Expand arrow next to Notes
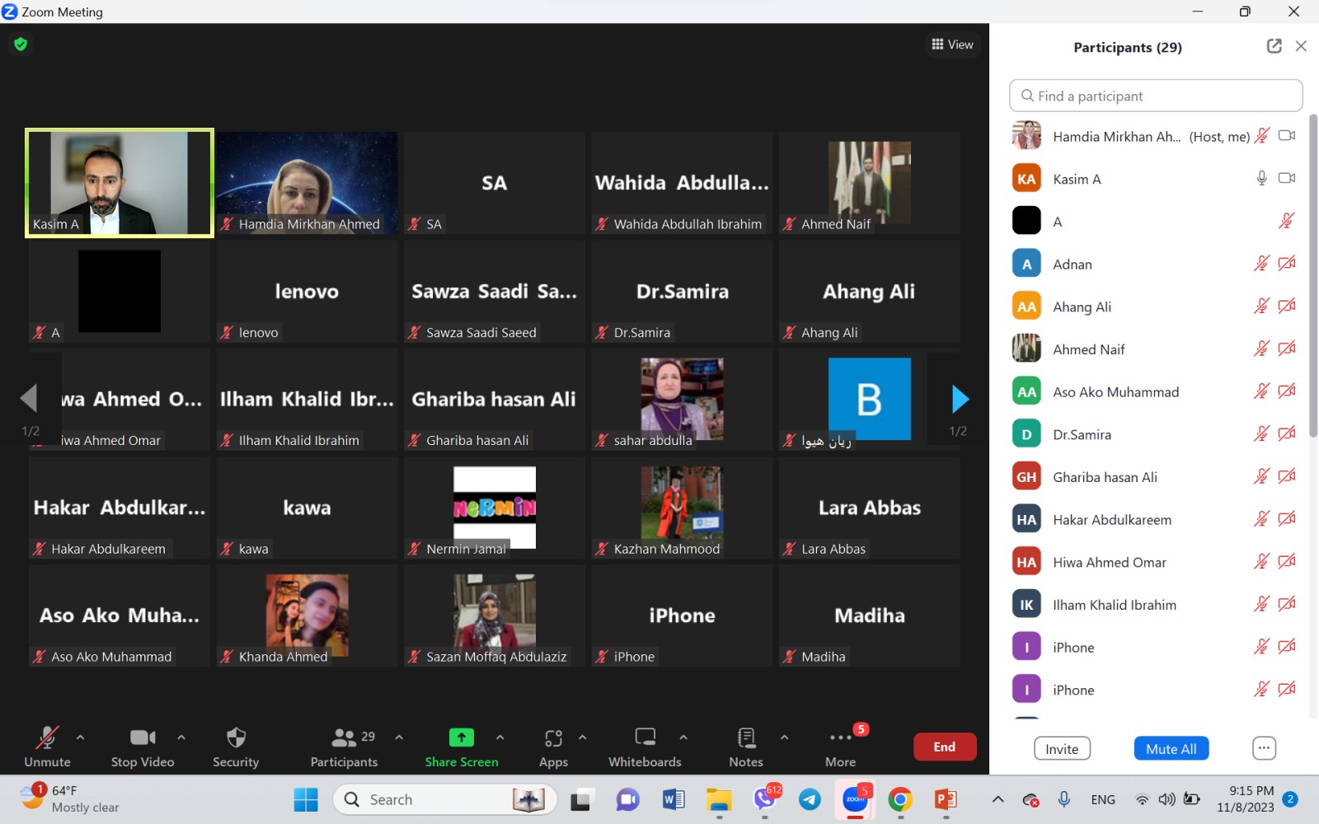Viewport: 1319px width, 824px height. pyautogui.click(x=784, y=737)
